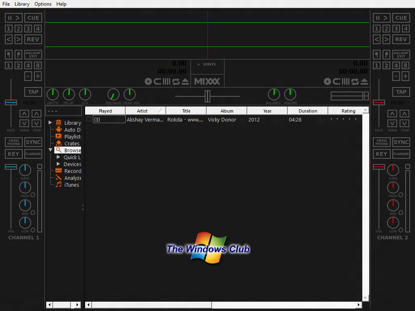The width and height of the screenshot is (415, 311).
Task: Click master BALANCE knob
Action: click(274, 94)
